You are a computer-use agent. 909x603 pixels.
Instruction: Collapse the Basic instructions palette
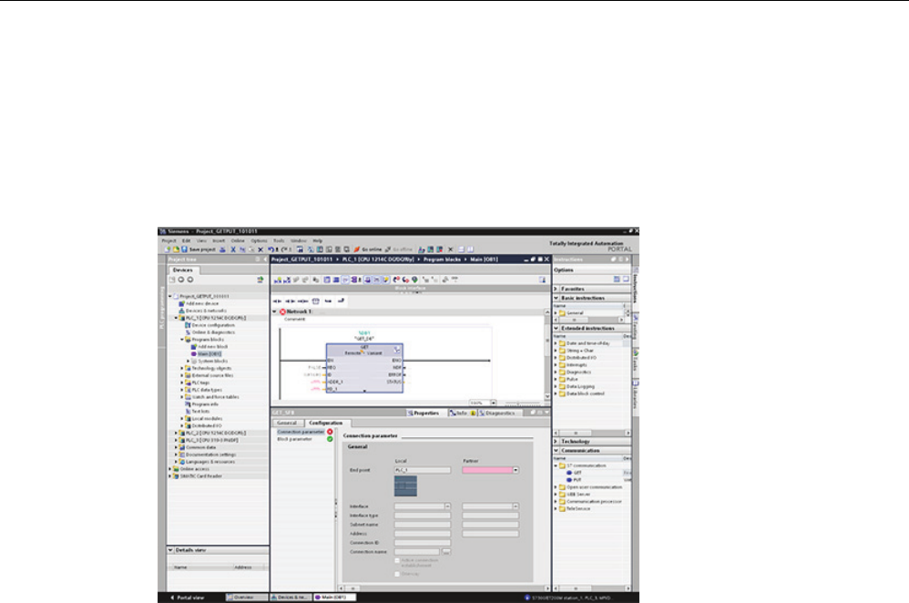tap(556, 298)
